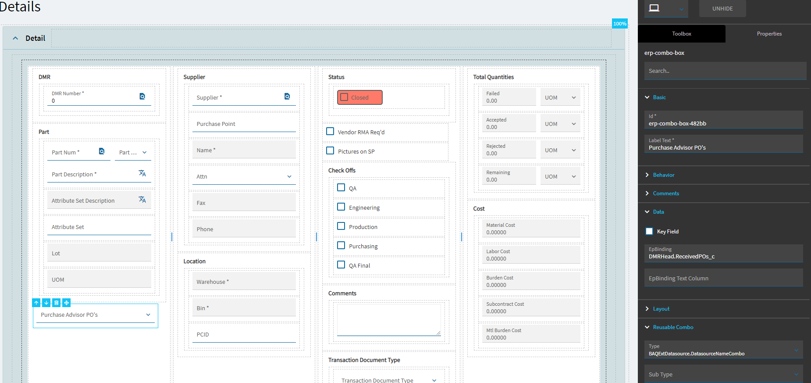Click the Purchase Point field
This screenshot has width=811, height=383.
click(244, 123)
